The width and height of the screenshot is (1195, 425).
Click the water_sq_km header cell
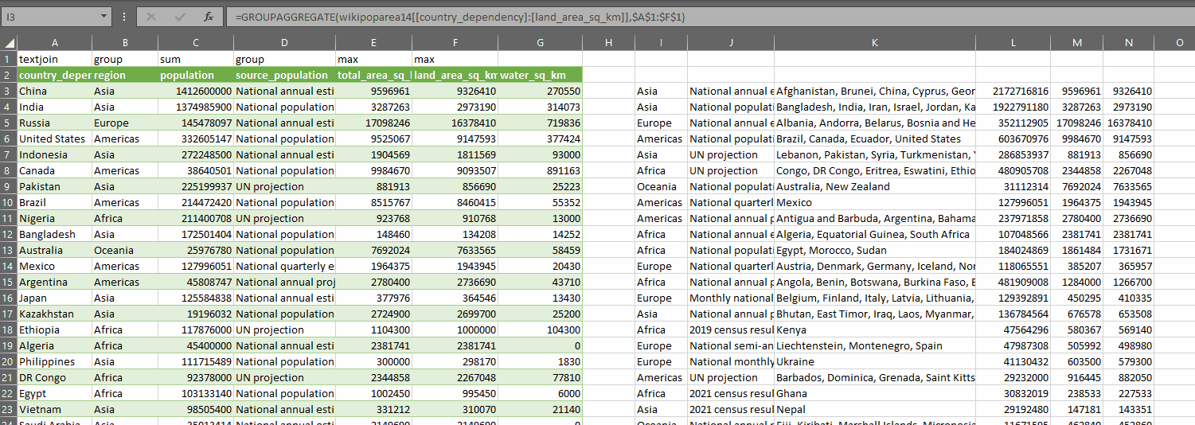pyautogui.click(x=540, y=75)
